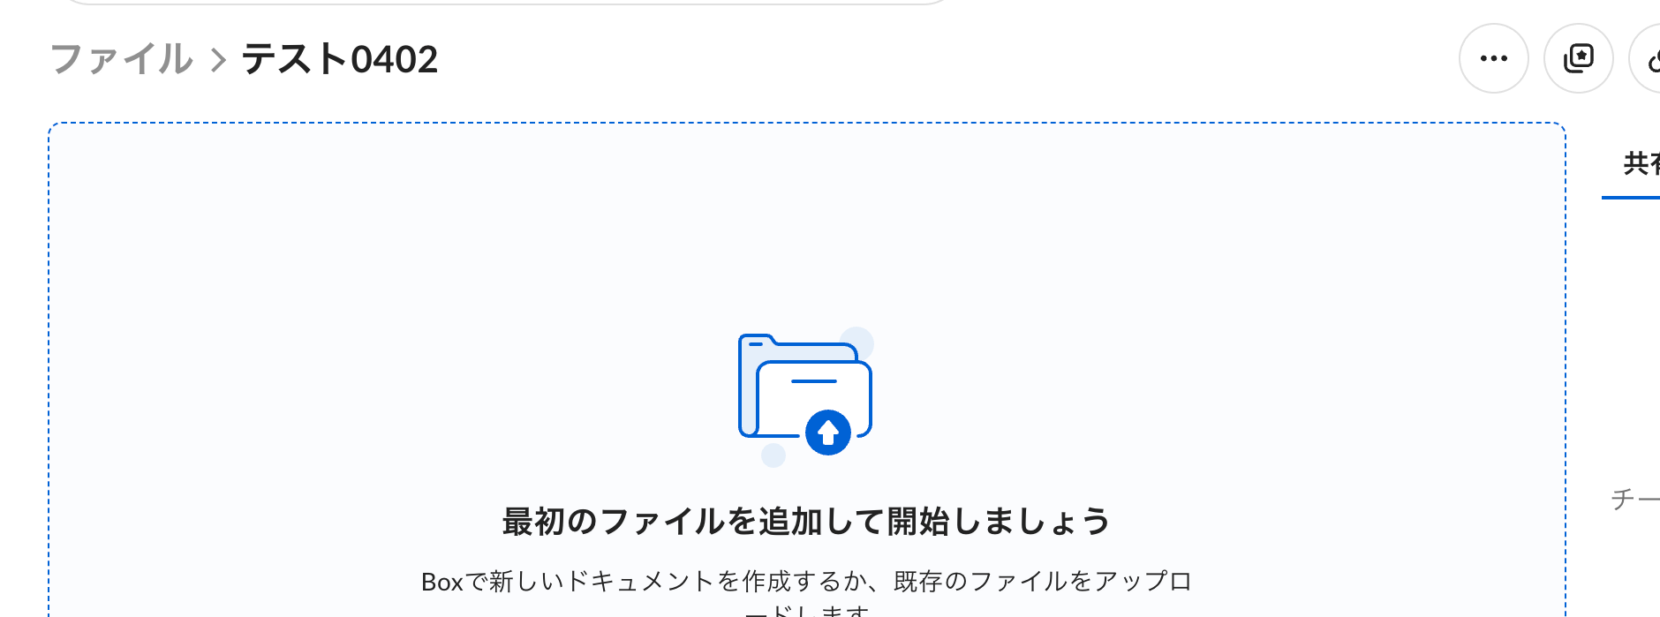Screen dimensions: 1660x617
Task: Click the add to collection star icon
Action: pyautogui.click(x=1578, y=58)
